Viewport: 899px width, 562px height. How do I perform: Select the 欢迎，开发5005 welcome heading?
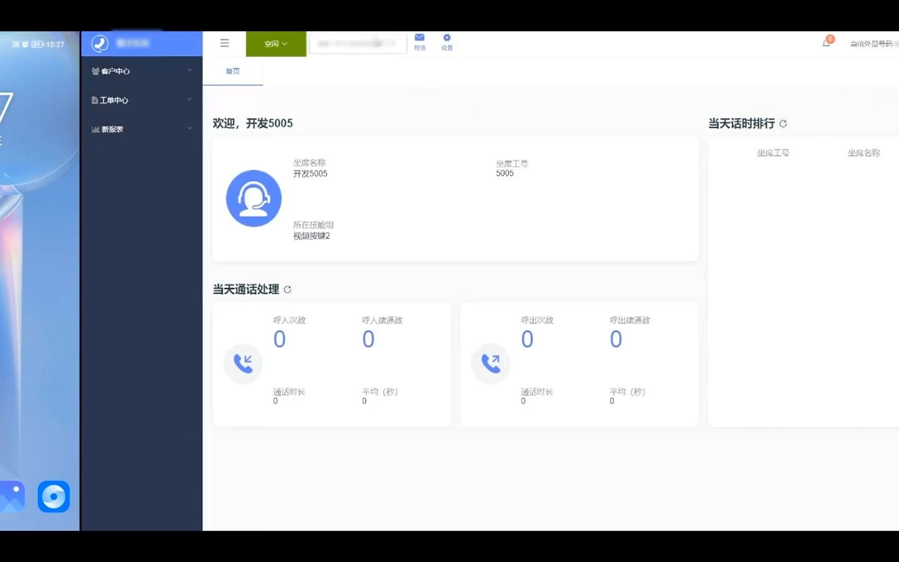point(253,124)
